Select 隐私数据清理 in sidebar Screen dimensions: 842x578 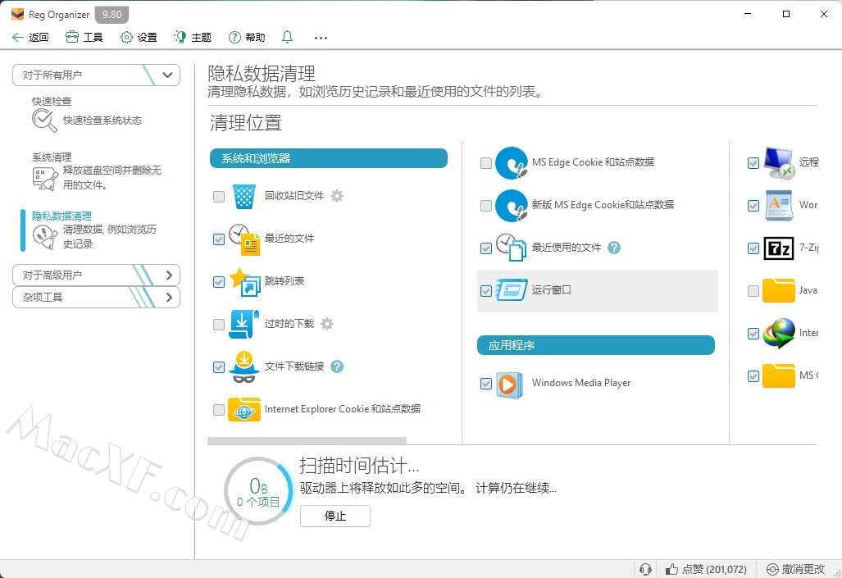(97, 230)
